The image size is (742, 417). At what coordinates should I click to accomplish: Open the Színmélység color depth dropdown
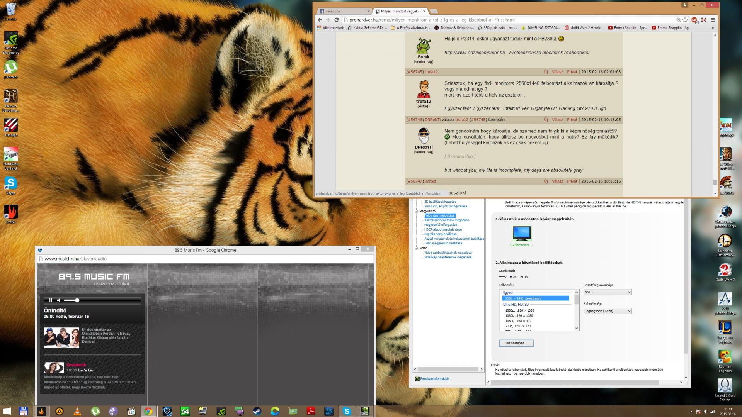pyautogui.click(x=608, y=311)
